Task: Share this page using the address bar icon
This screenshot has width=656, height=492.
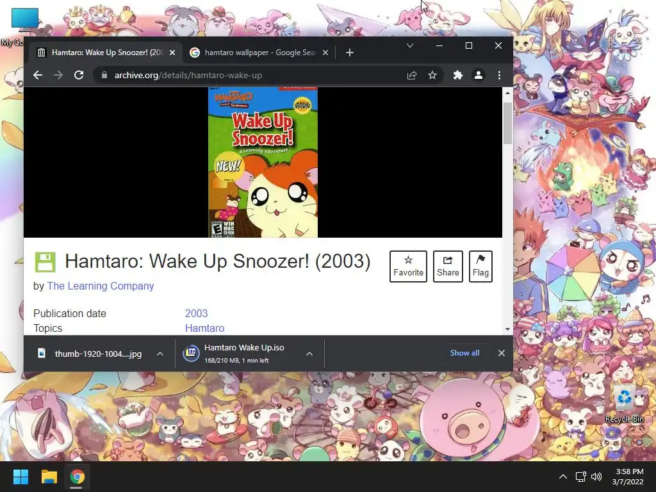Action: [x=412, y=76]
